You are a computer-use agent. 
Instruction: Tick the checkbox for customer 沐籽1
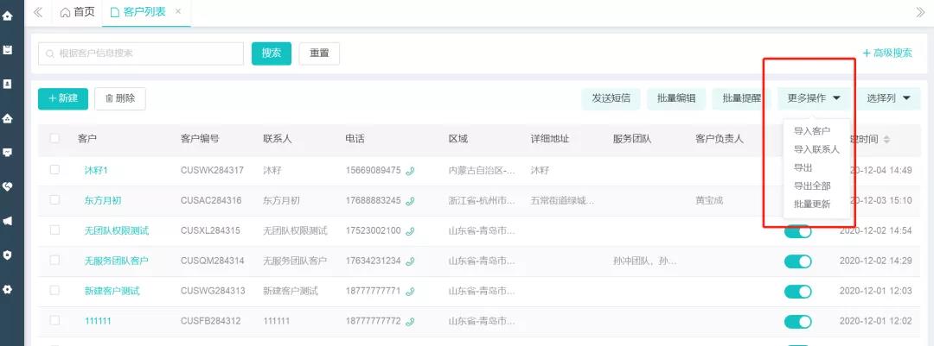tap(54, 170)
